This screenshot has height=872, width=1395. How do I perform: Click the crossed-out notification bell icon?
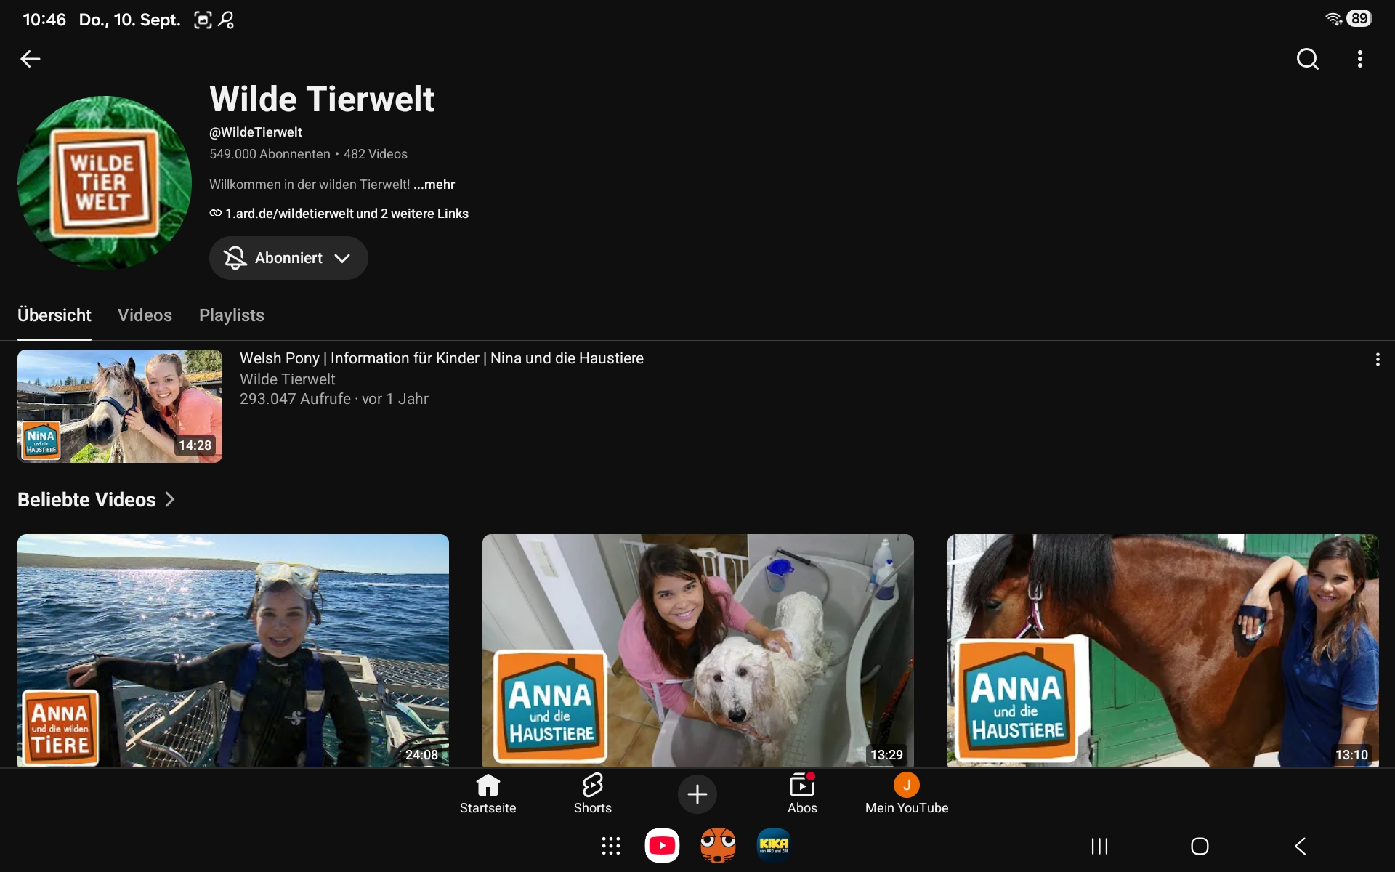coord(235,258)
